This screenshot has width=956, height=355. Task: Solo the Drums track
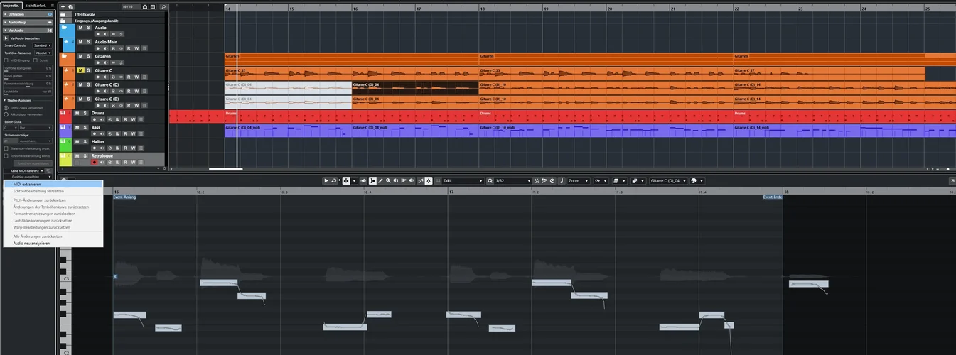[85, 114]
